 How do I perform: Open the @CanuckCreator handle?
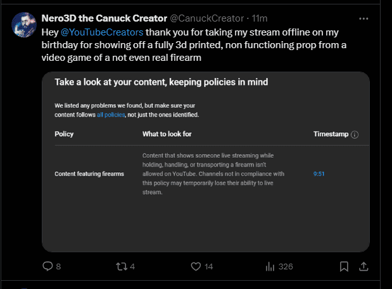(206, 18)
